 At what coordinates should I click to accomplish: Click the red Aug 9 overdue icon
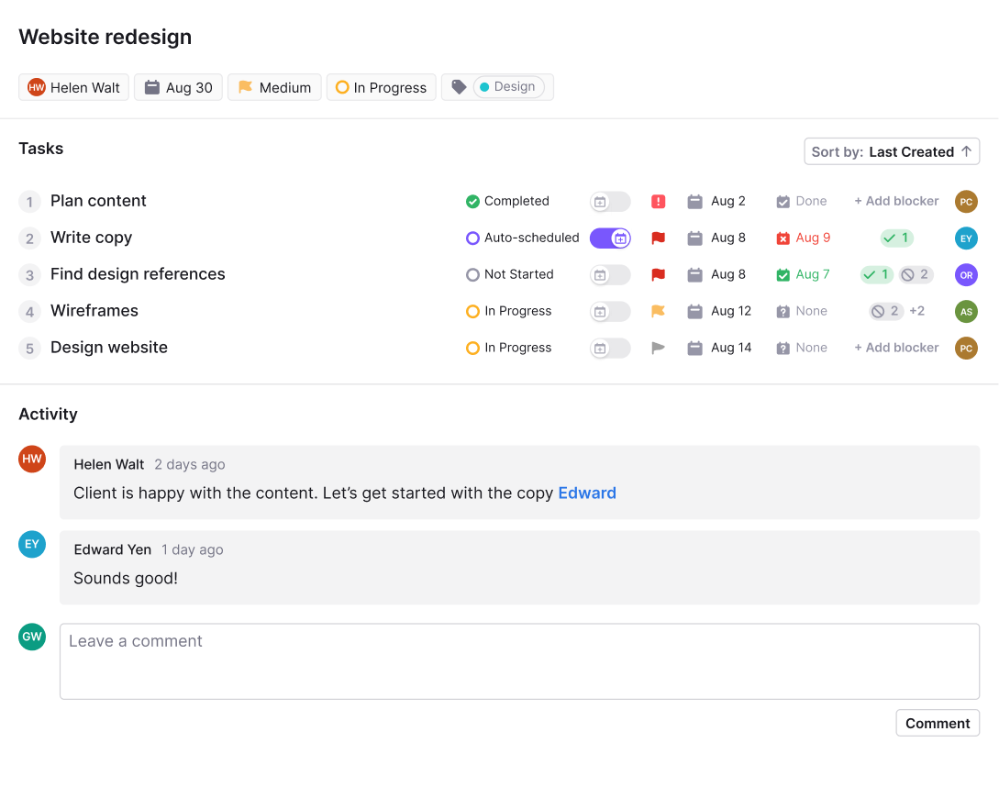[x=783, y=238]
